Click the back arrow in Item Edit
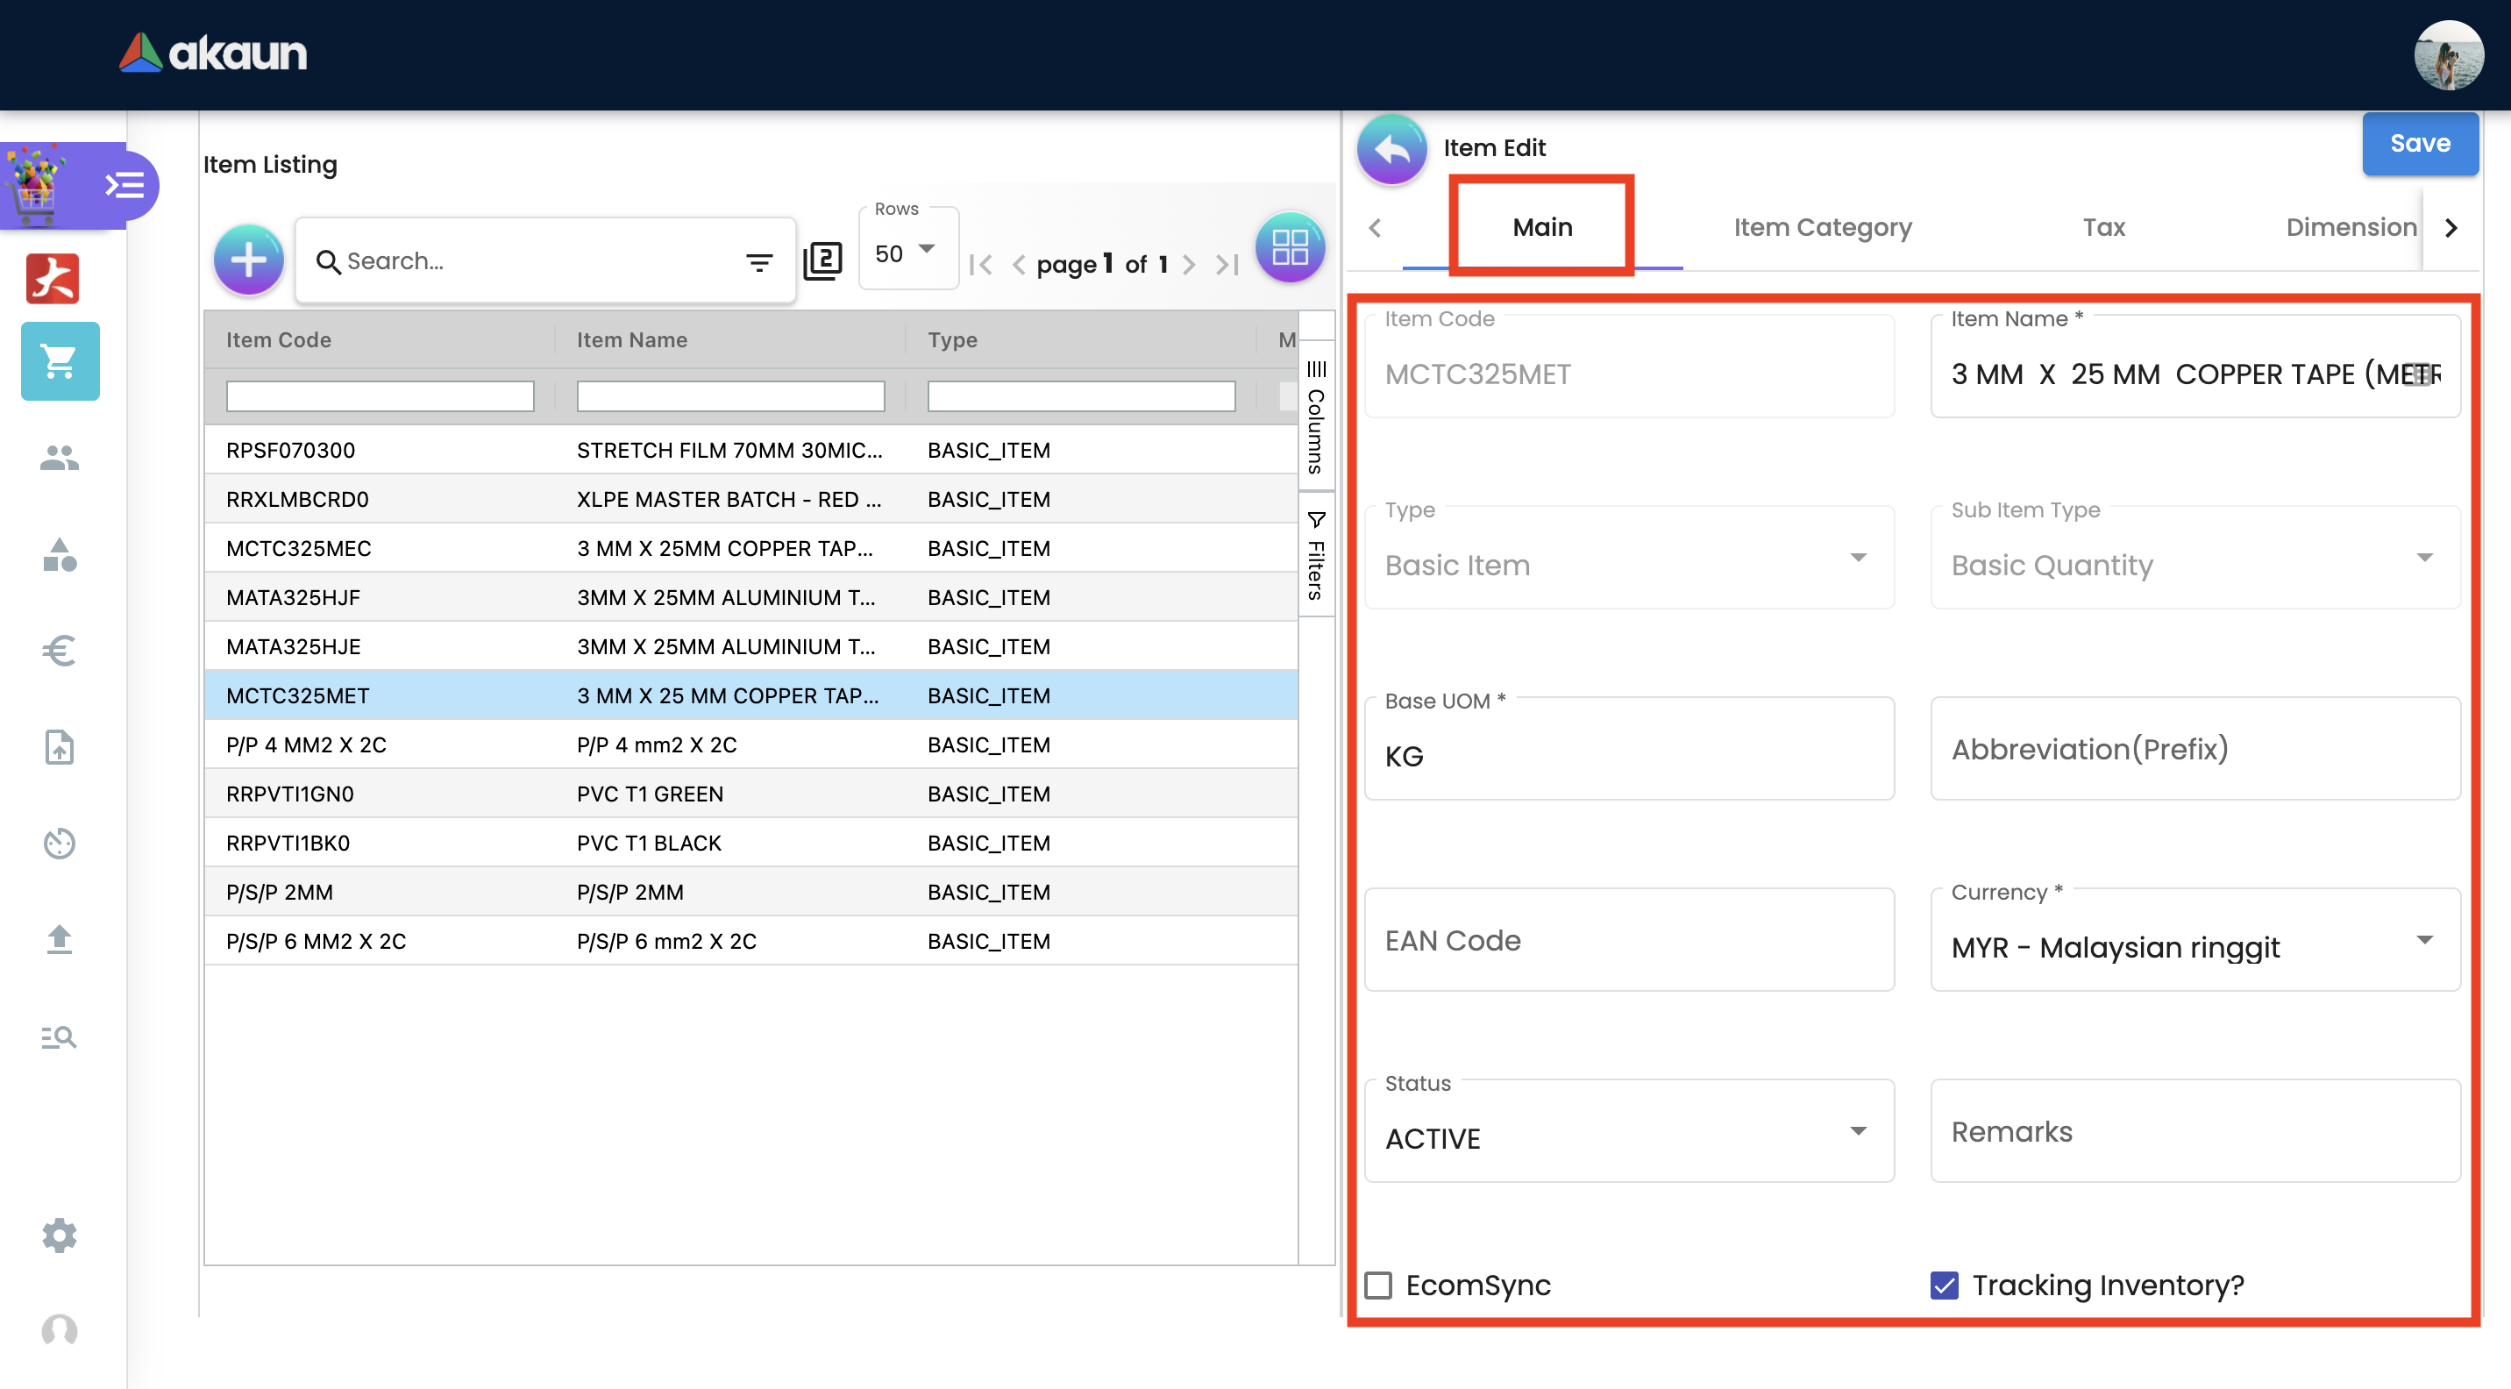 1391,149
